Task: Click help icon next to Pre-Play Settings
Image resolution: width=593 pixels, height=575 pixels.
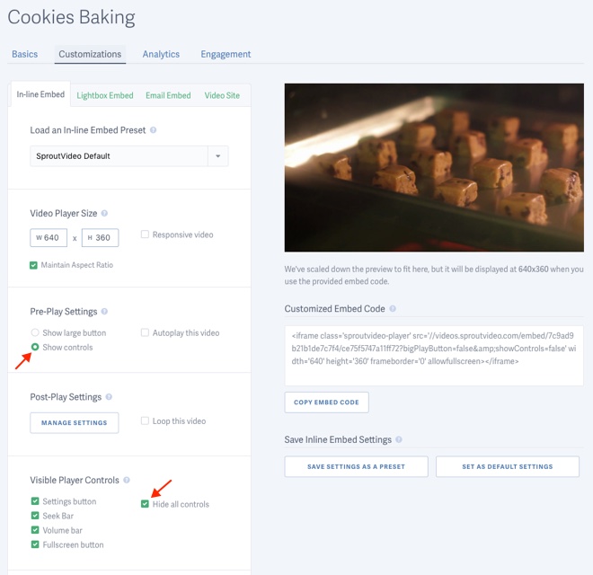Action: [x=105, y=312]
